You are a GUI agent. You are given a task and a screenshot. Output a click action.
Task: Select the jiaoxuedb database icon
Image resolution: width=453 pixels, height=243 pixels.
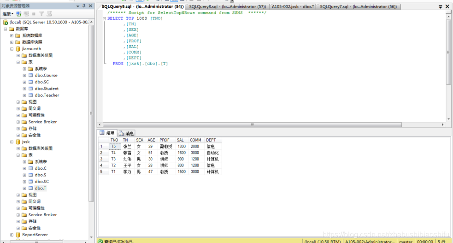(x=18, y=48)
